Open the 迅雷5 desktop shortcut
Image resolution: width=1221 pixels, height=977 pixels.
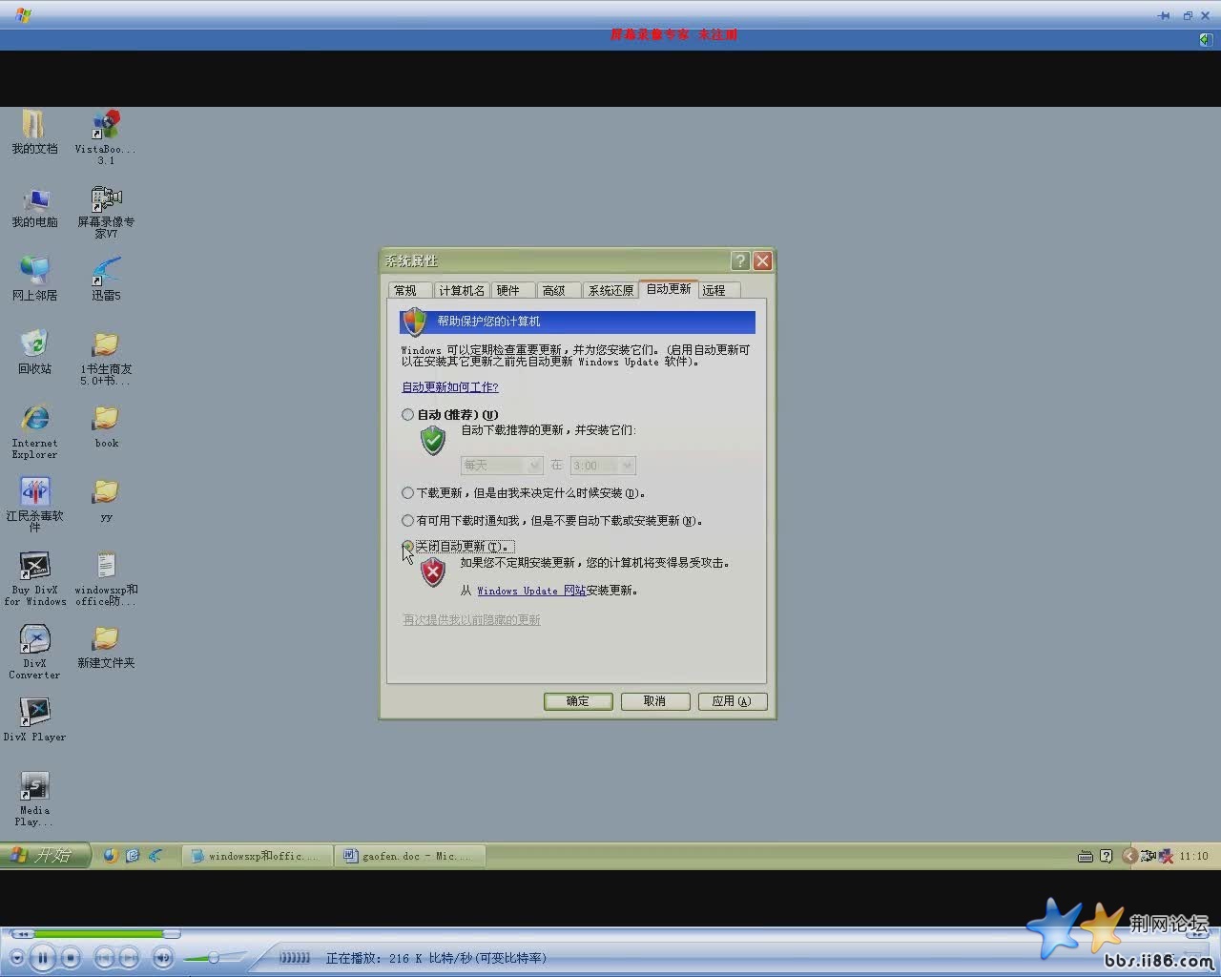(x=106, y=272)
